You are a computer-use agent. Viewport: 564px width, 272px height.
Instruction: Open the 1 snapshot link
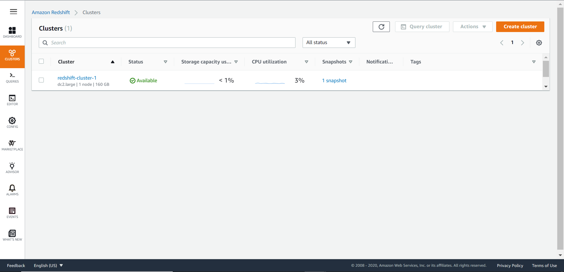pos(334,81)
